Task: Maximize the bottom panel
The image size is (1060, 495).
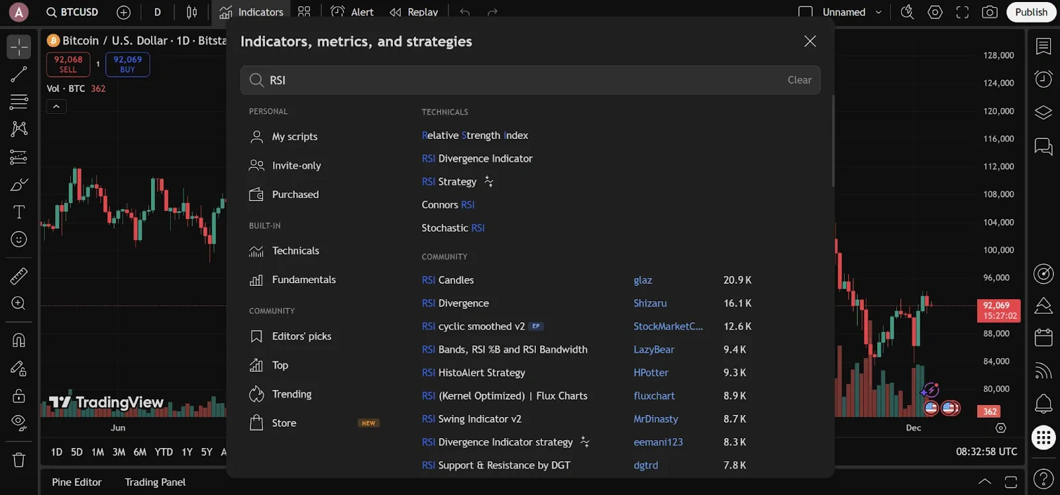Action: point(1011,482)
